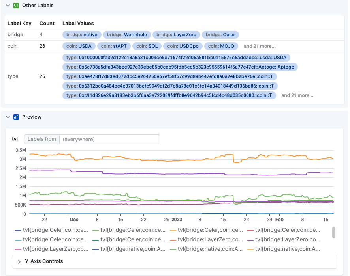Image resolution: width=350 pixels, height=276 pixels.
Task: Pick the bridge: Celer label chip
Action: pyautogui.click(x=220, y=35)
